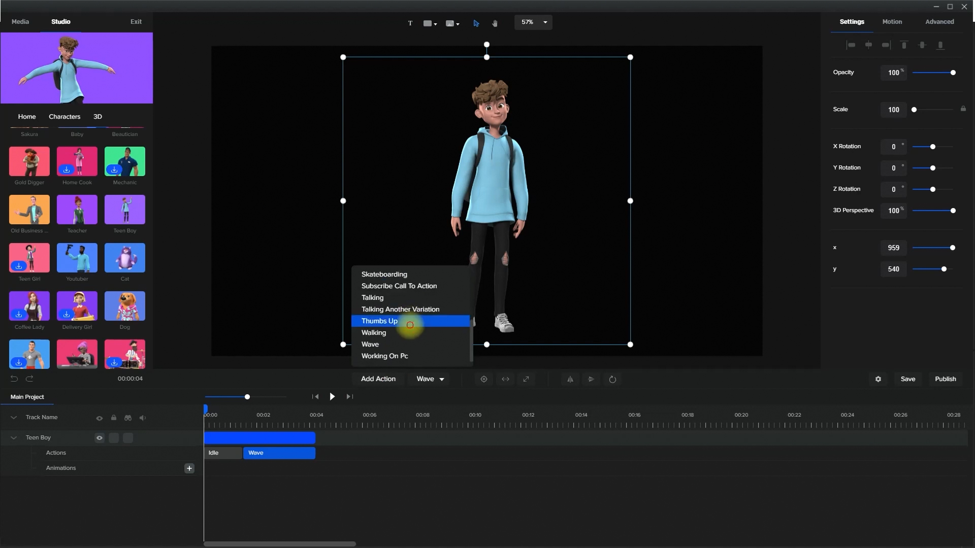Choose Thumbs Up from action list
This screenshot has height=548, width=975.
[x=410, y=321]
